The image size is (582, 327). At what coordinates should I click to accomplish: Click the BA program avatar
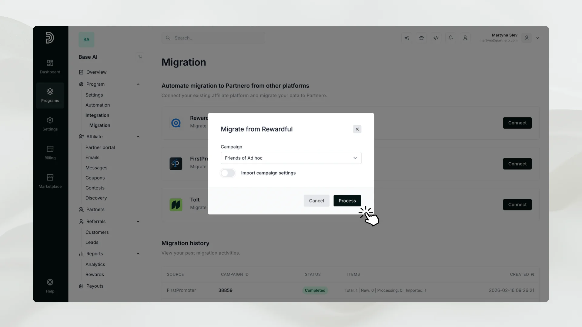tap(86, 40)
